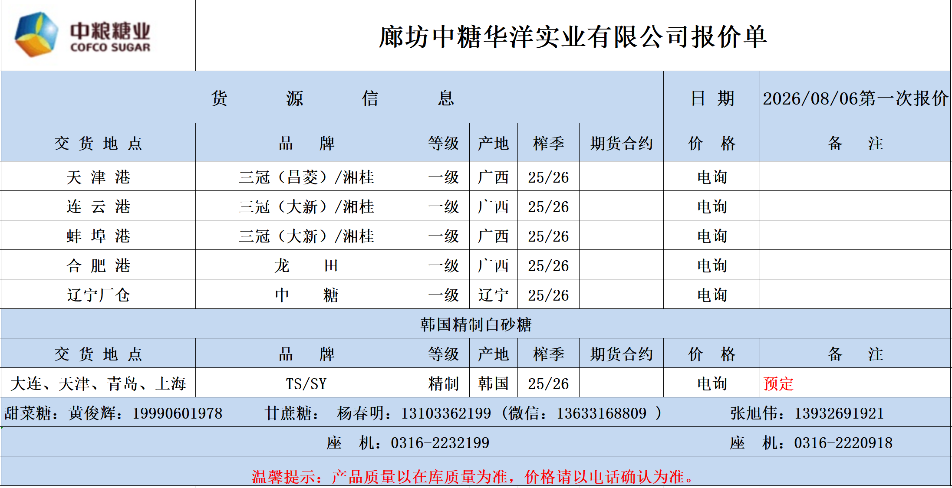Select the 蚌埠港 delivery location cell

click(98, 236)
